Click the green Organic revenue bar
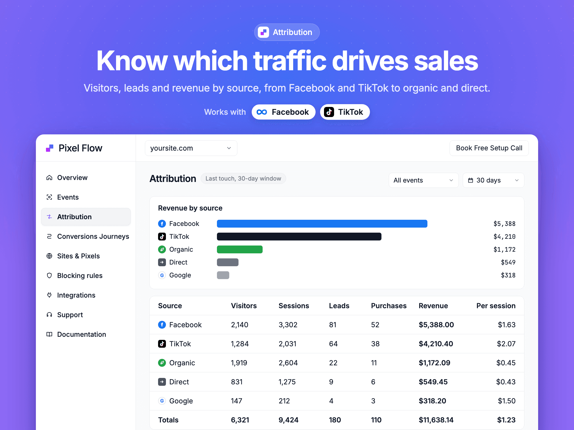 point(240,249)
